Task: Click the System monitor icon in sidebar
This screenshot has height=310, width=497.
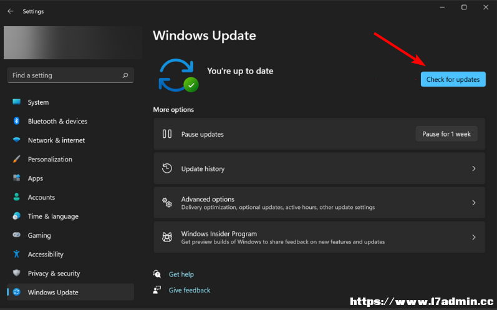Action: coord(16,102)
